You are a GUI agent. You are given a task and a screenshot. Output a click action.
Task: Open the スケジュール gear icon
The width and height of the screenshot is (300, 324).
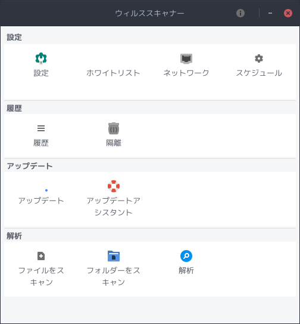coord(259,58)
